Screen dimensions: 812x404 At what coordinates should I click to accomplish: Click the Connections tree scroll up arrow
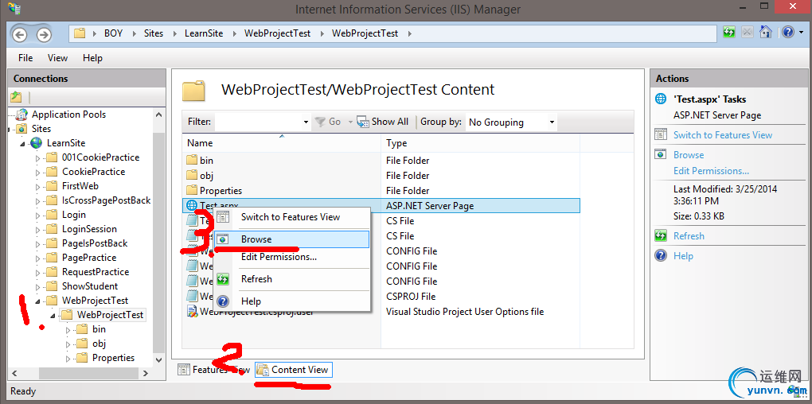coord(159,115)
